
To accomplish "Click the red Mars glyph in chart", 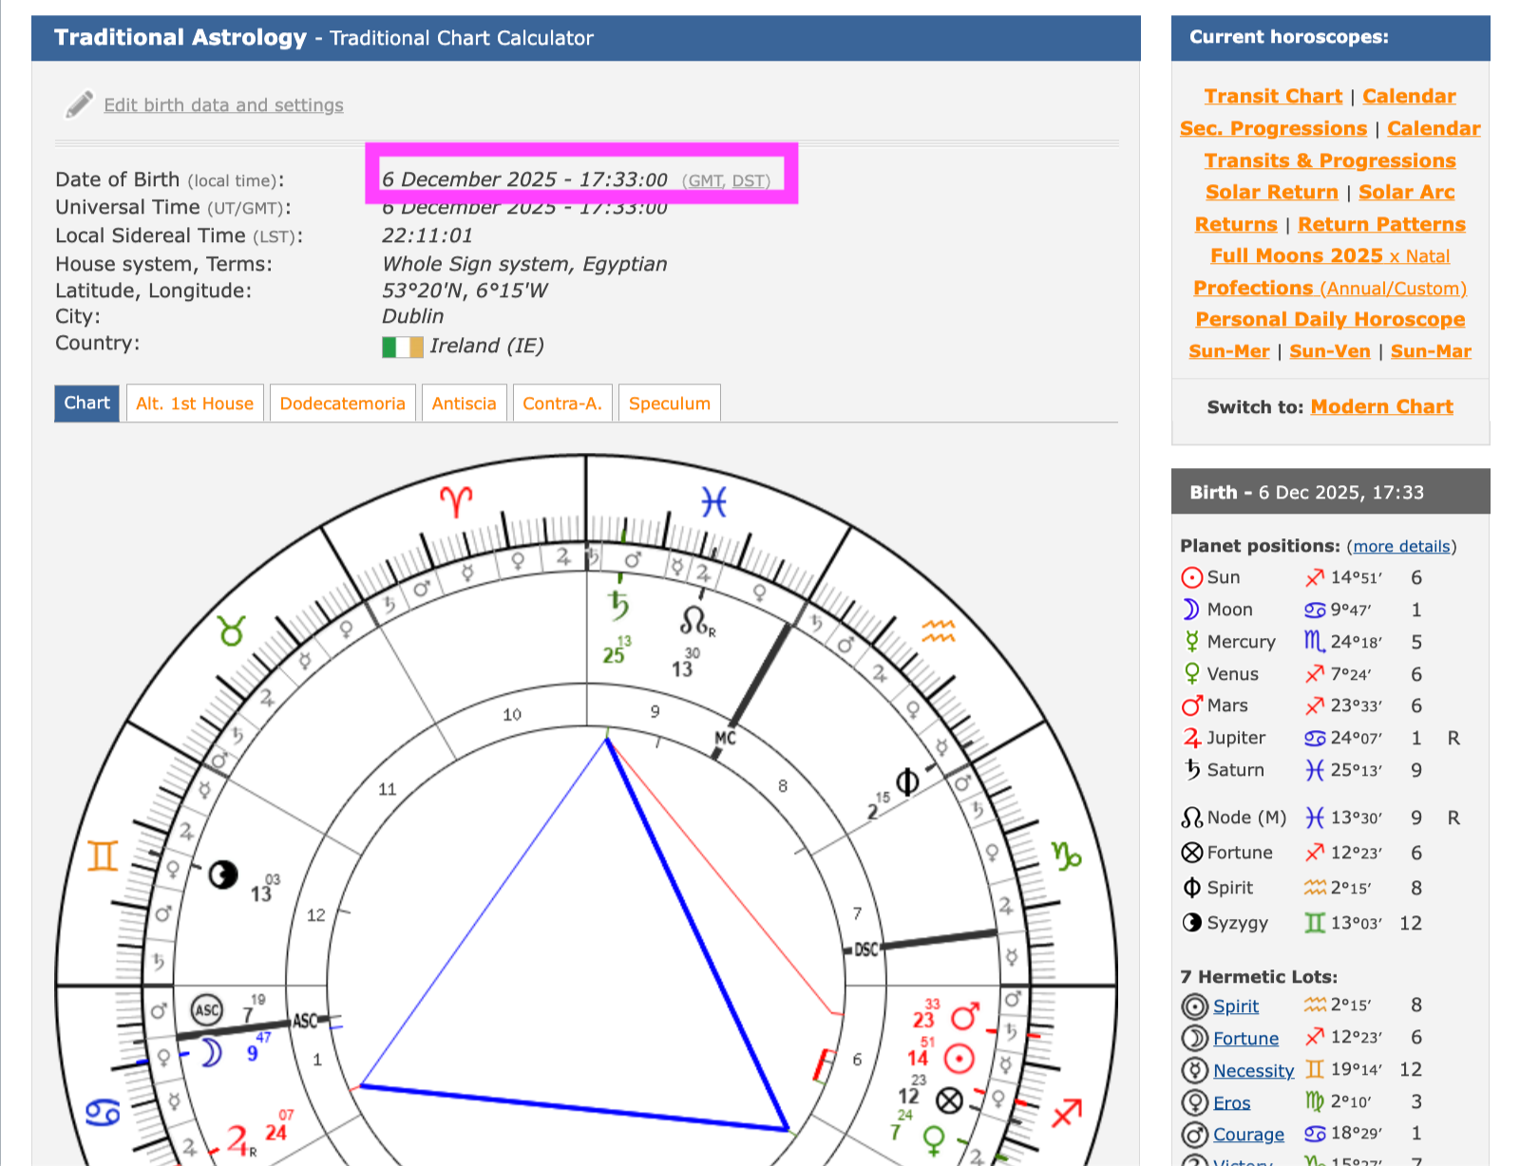I will click(965, 1016).
